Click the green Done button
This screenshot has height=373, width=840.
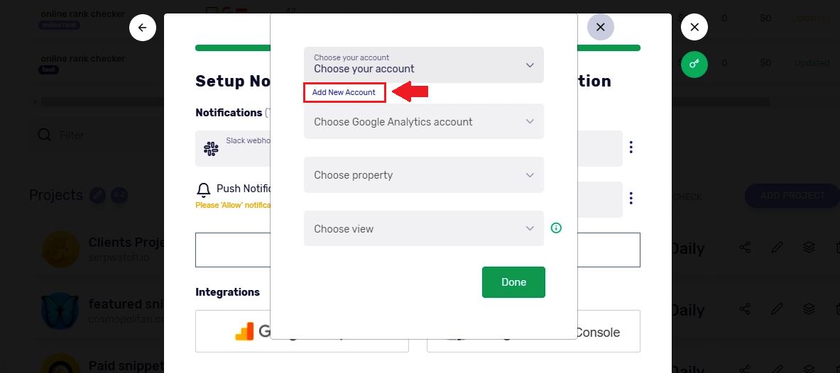(x=514, y=282)
